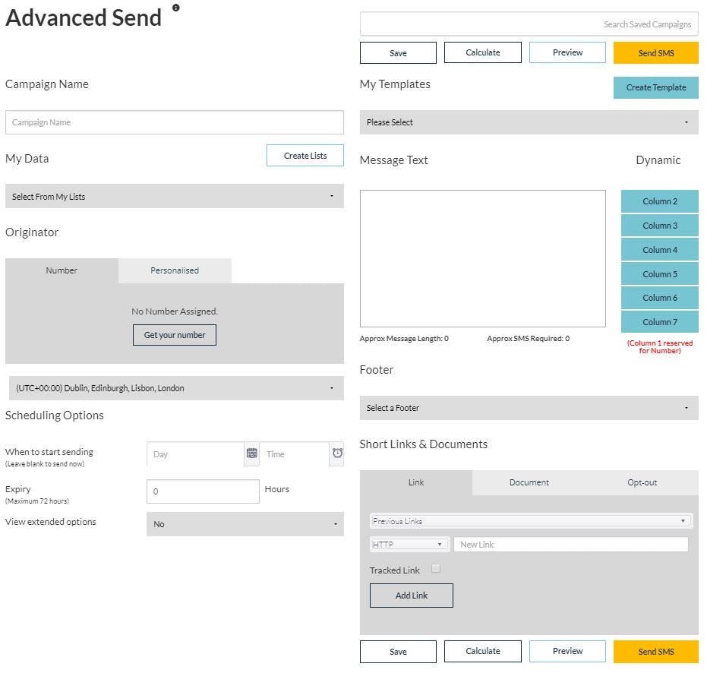This screenshot has height=673, width=726.
Task: Click the alarm clock icon beside Time
Action: (x=336, y=453)
